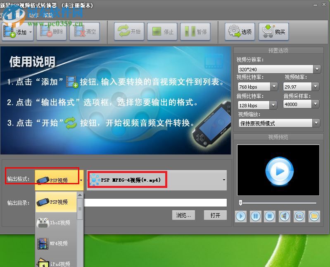Click the 删除 (Delete) toolbar button
The image size is (330, 267).
pos(52,31)
